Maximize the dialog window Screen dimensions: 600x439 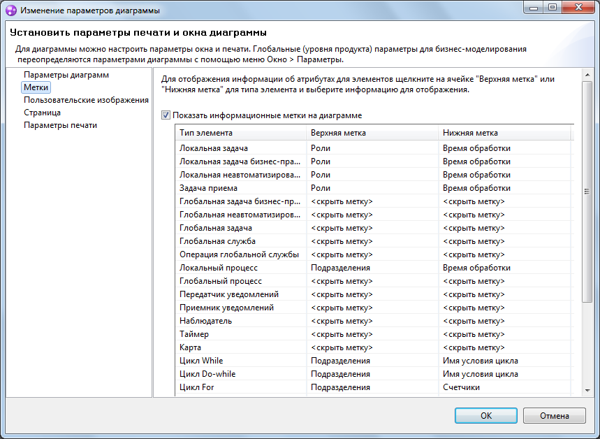pos(553,7)
